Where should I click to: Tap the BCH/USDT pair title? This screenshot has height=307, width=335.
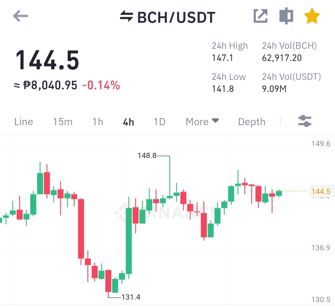(x=176, y=17)
